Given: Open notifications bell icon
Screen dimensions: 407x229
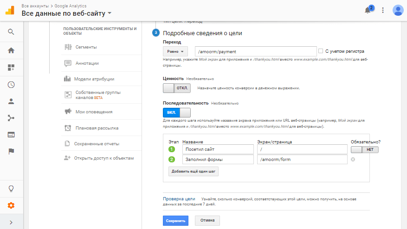Looking at the screenshot, I should pos(368,10).
